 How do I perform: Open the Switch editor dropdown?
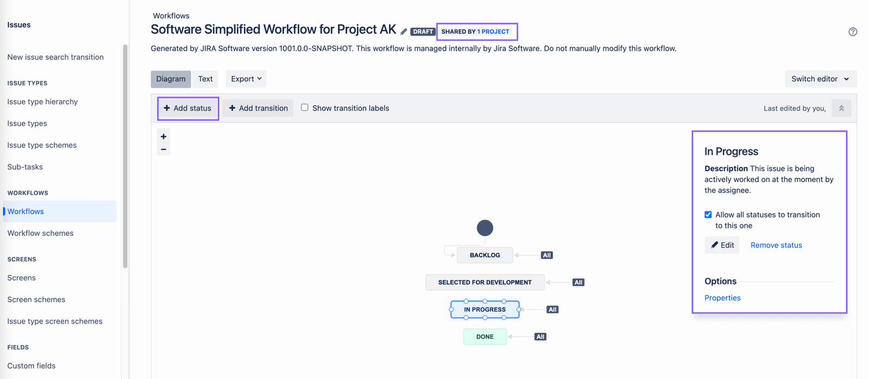[x=820, y=79]
